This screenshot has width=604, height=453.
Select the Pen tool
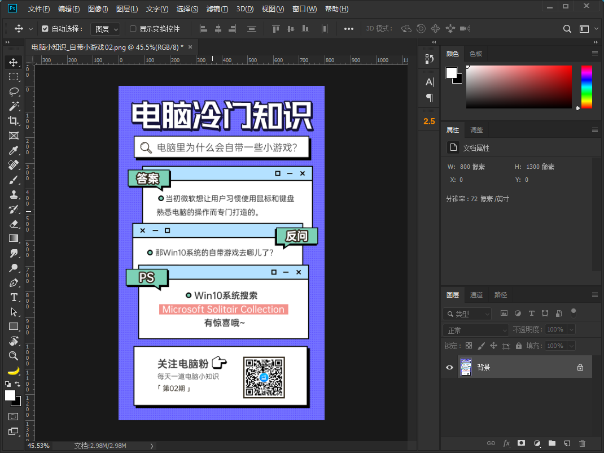click(x=14, y=282)
